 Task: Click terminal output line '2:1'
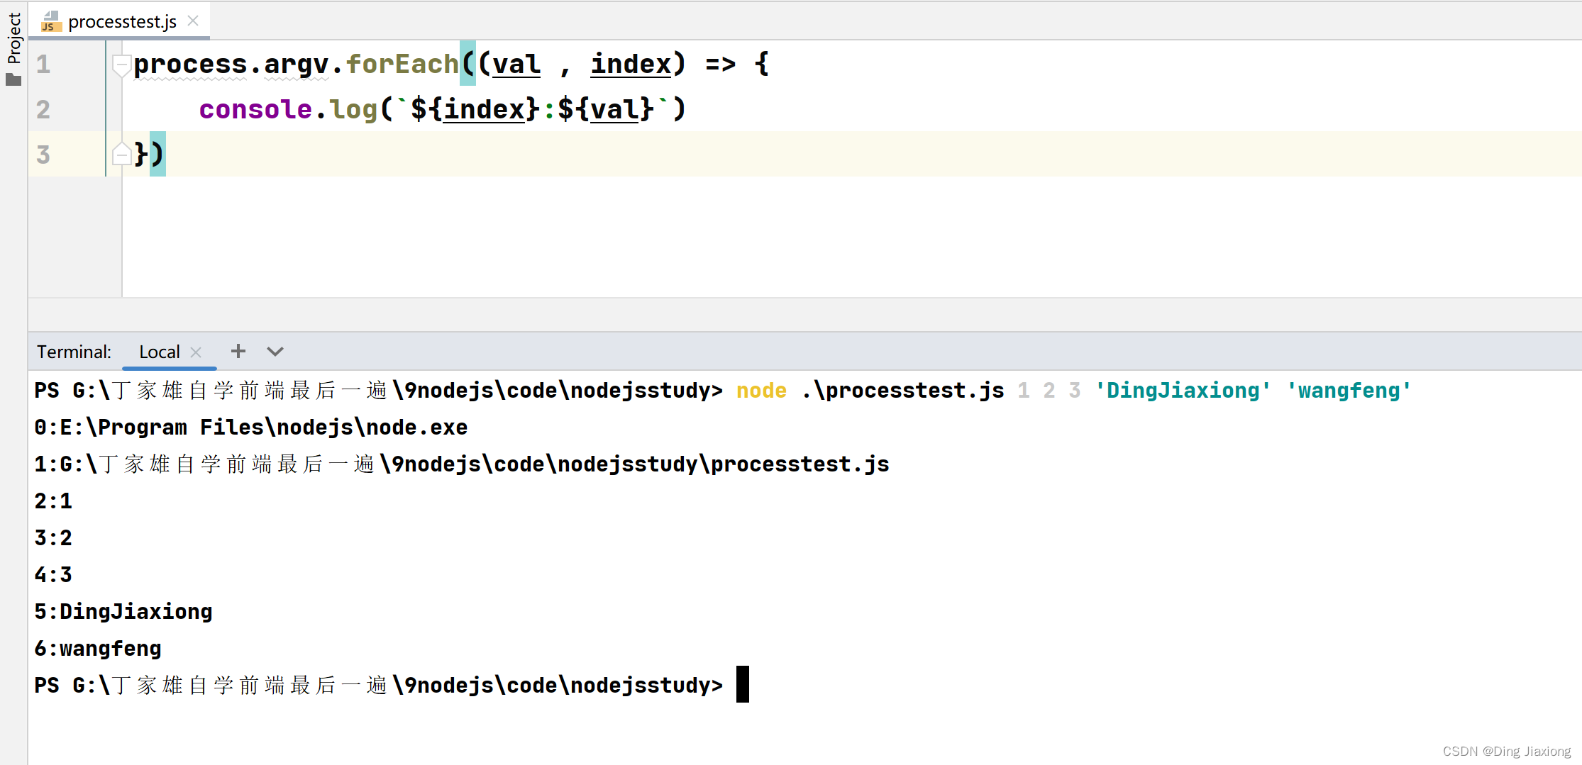53,501
